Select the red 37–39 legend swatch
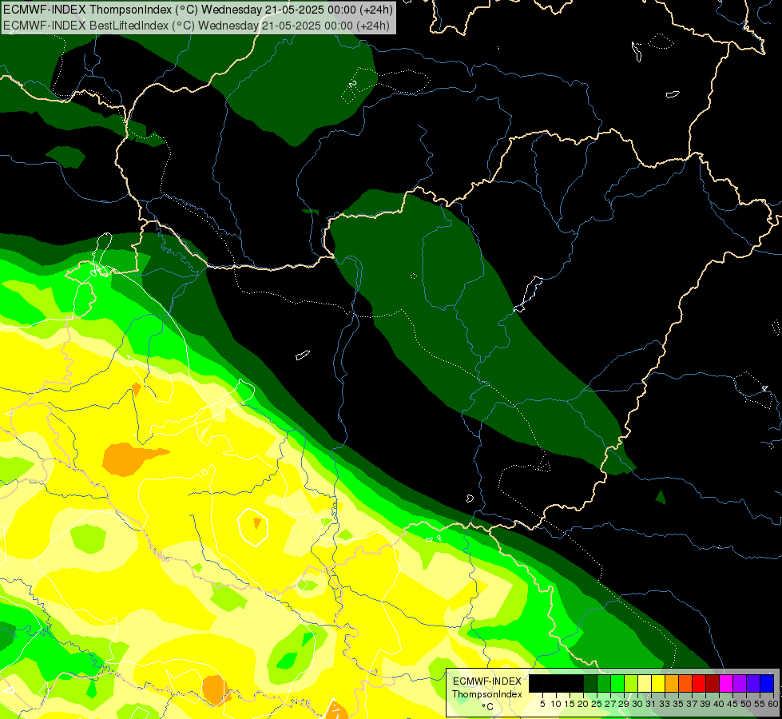Image resolution: width=782 pixels, height=719 pixels. point(699,683)
